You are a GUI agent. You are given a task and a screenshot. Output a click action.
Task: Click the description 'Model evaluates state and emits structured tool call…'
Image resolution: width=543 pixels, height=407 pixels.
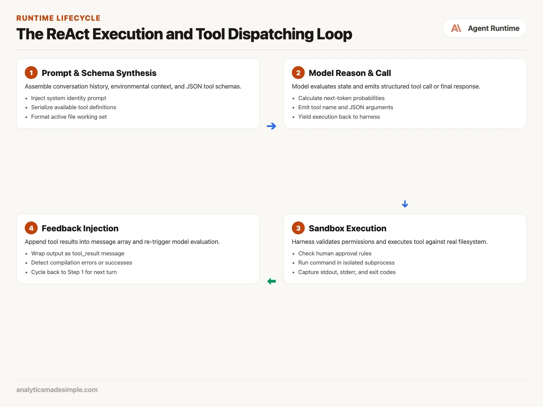(x=386, y=86)
